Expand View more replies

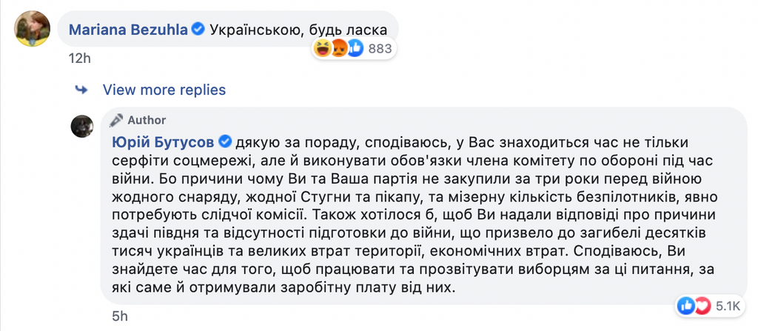point(164,90)
